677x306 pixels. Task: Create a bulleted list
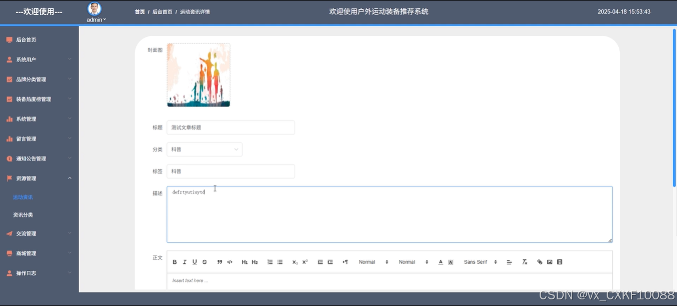(280, 262)
